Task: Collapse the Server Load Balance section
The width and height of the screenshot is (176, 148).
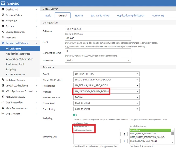Action: pyautogui.click(x=36, y=43)
